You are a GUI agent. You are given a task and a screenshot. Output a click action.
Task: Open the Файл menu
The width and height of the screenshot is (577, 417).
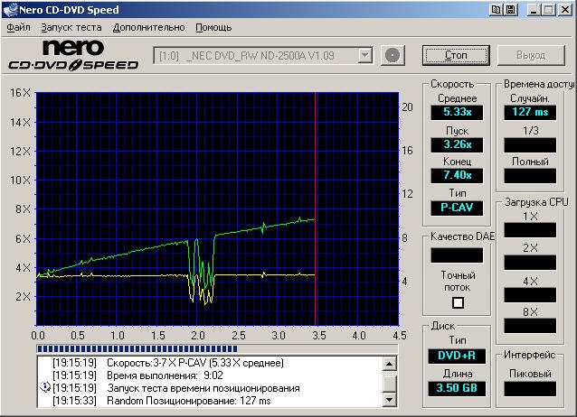[x=18, y=27]
